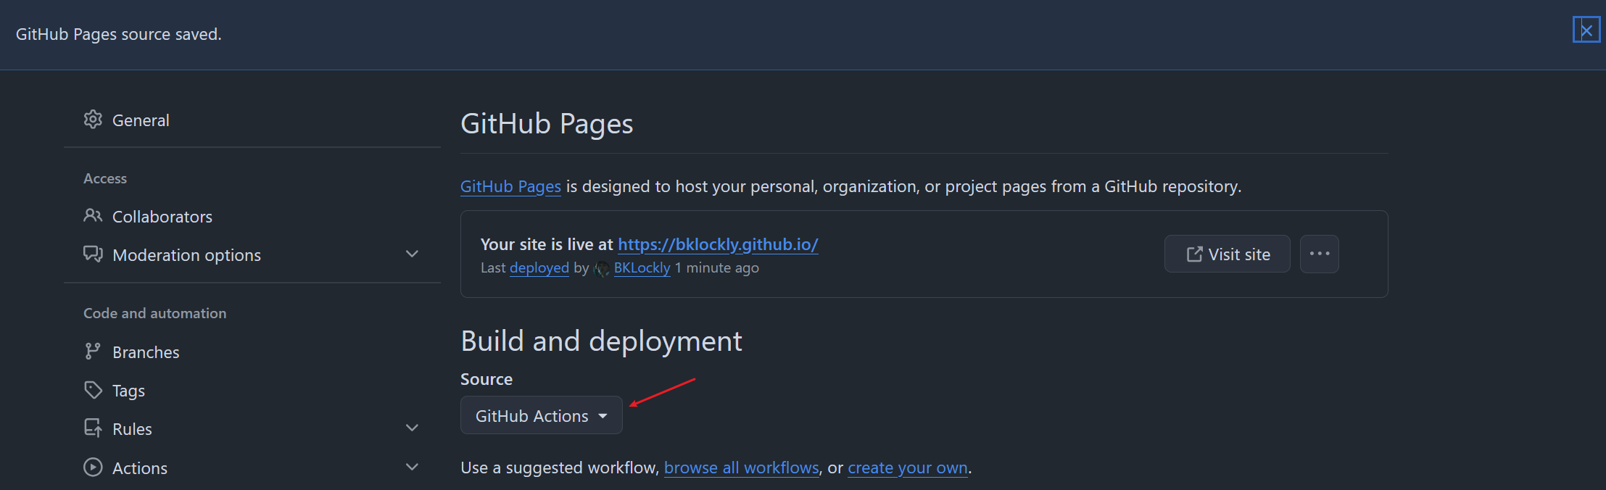Open the Branches settings label

[x=146, y=352]
